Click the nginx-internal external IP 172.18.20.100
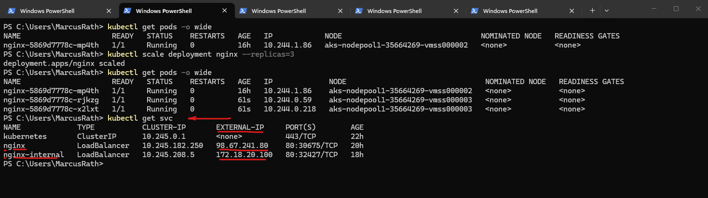 pos(244,155)
